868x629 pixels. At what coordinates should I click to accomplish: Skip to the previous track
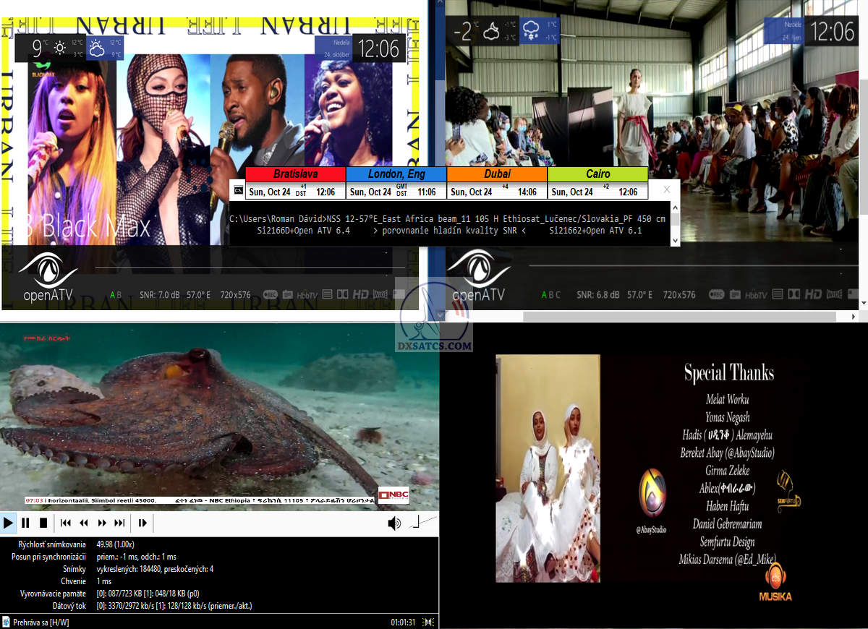pos(66,523)
